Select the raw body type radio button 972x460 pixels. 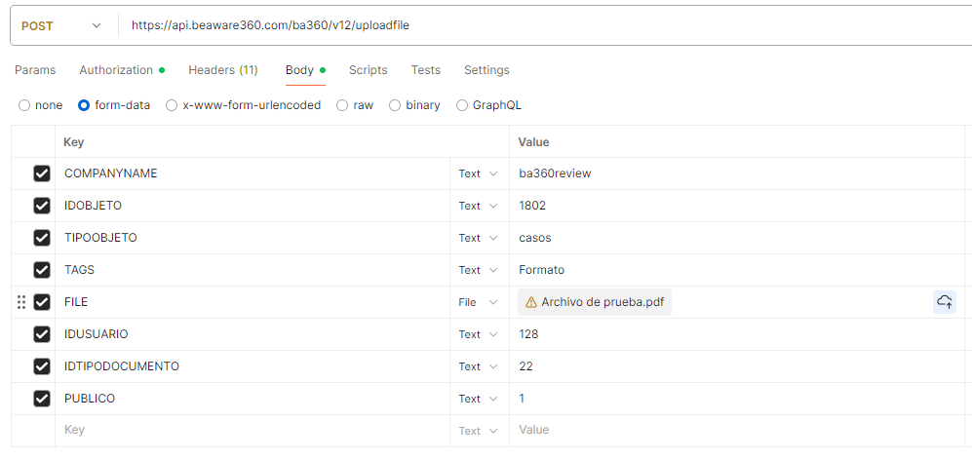click(342, 105)
